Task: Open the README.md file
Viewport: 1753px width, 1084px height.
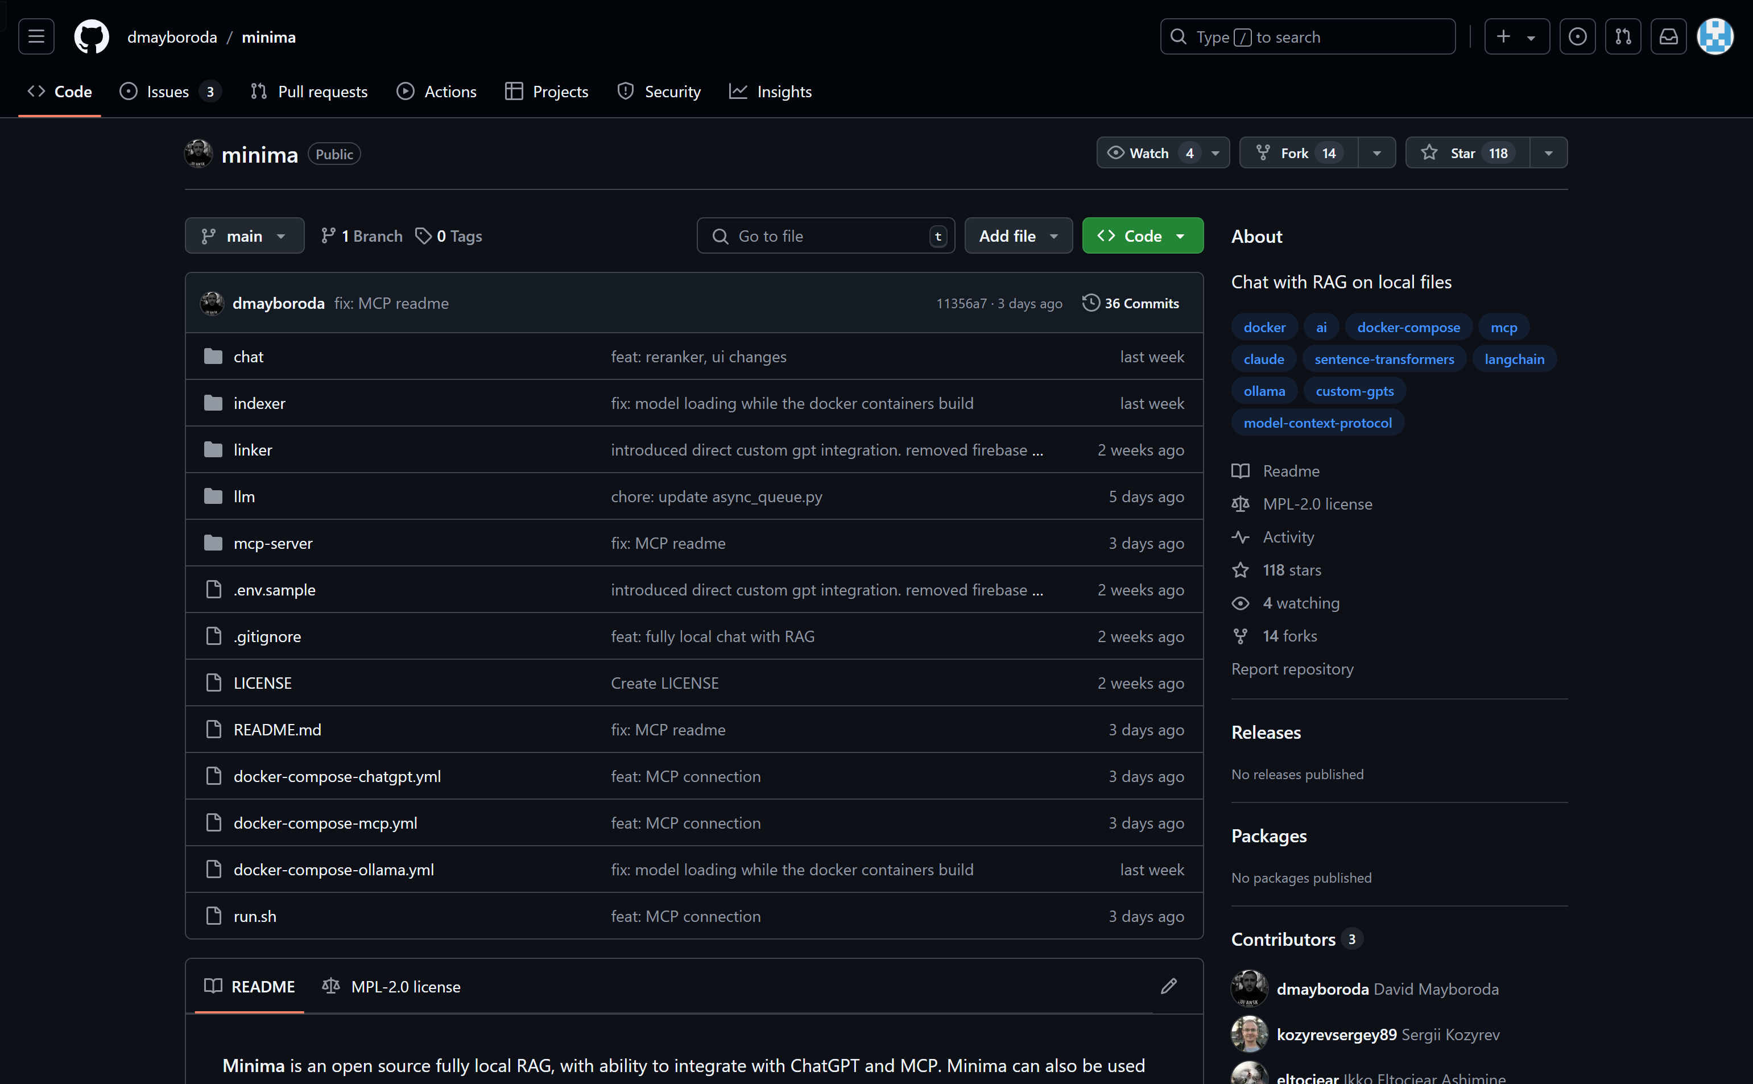Action: 278,730
